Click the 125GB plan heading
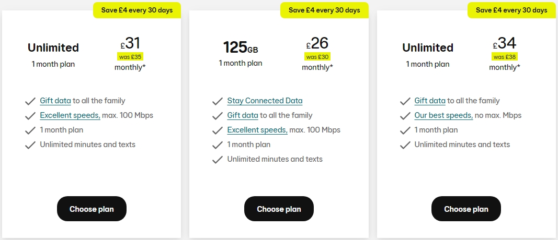This screenshot has height=240, width=558. point(241,47)
